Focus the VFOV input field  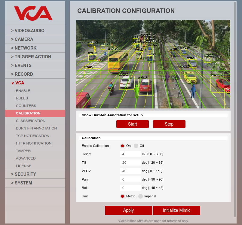130,171
